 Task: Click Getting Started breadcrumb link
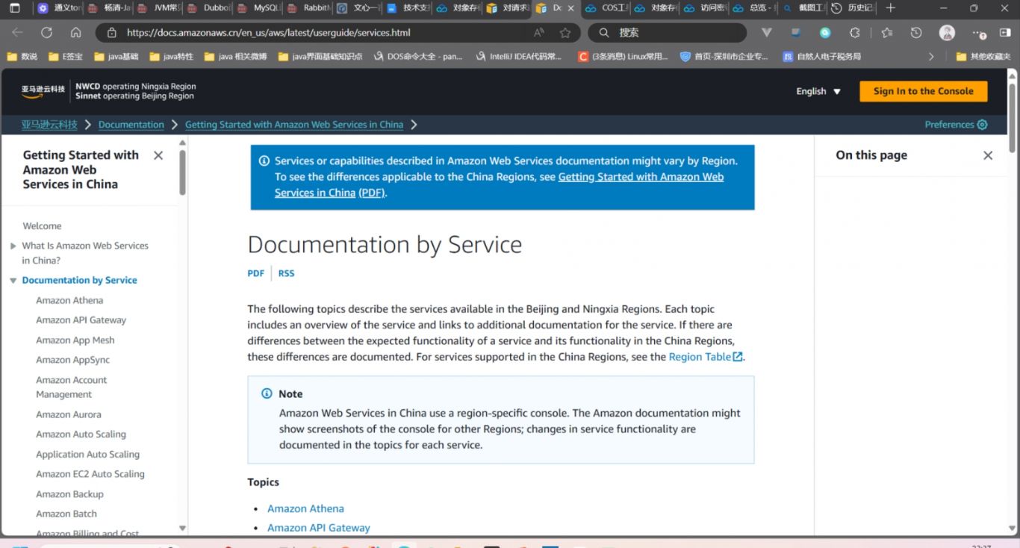294,125
